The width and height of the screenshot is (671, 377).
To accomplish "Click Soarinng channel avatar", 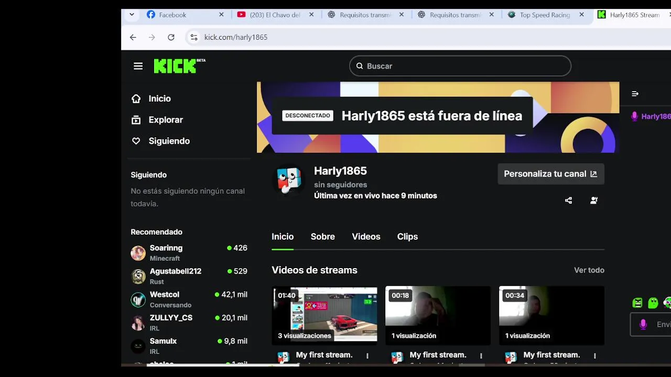I will [138, 253].
